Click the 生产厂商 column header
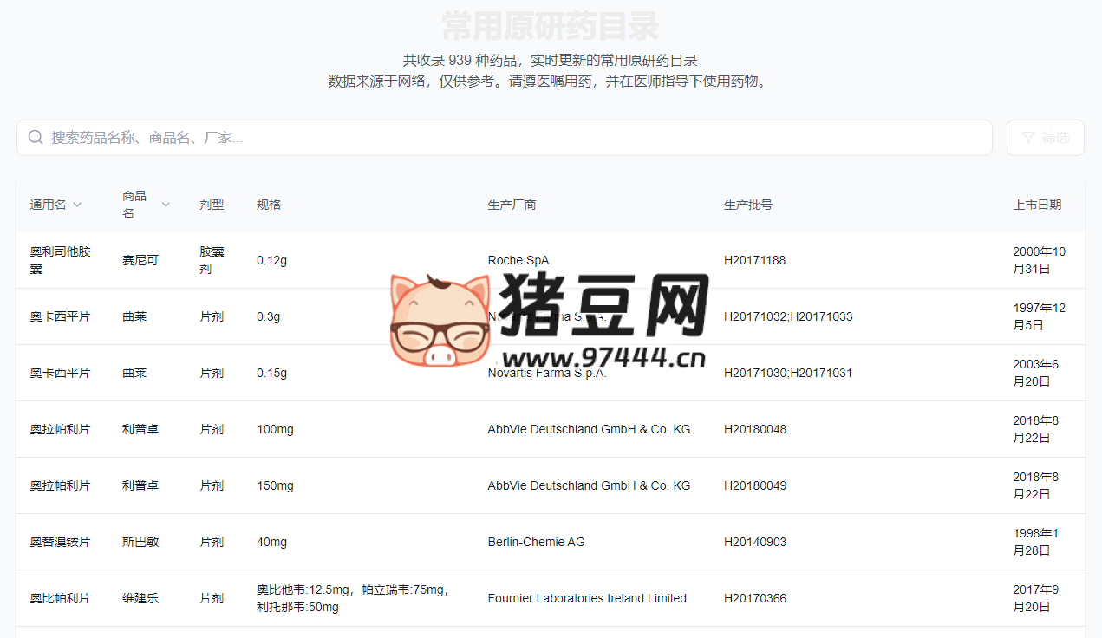 tap(512, 205)
